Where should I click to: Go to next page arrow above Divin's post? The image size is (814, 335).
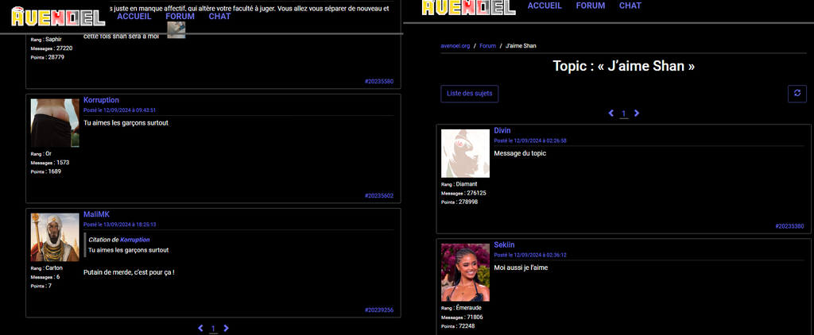click(x=637, y=114)
